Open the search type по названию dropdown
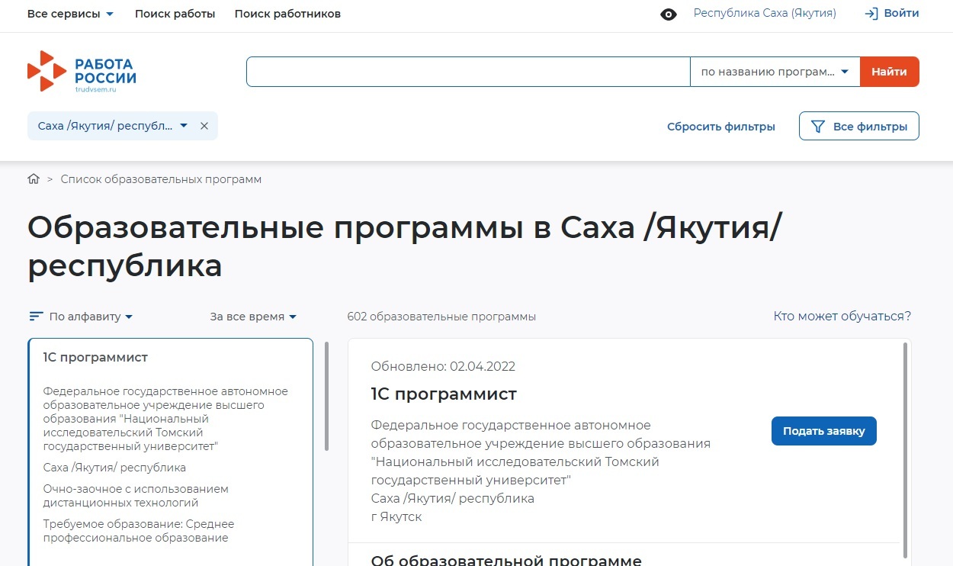The image size is (953, 566). tap(775, 72)
